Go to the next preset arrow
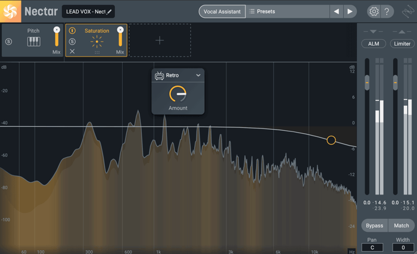This screenshot has width=417, height=254. click(x=350, y=12)
